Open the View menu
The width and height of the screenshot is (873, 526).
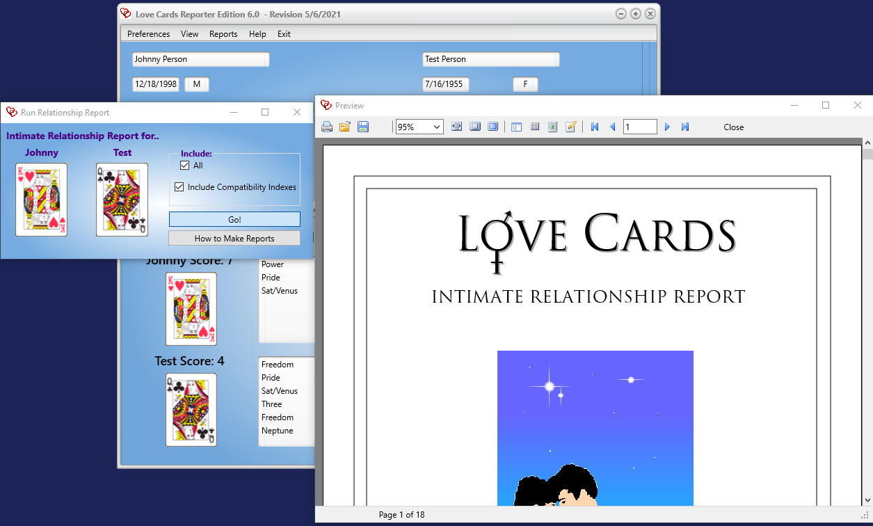pos(189,33)
